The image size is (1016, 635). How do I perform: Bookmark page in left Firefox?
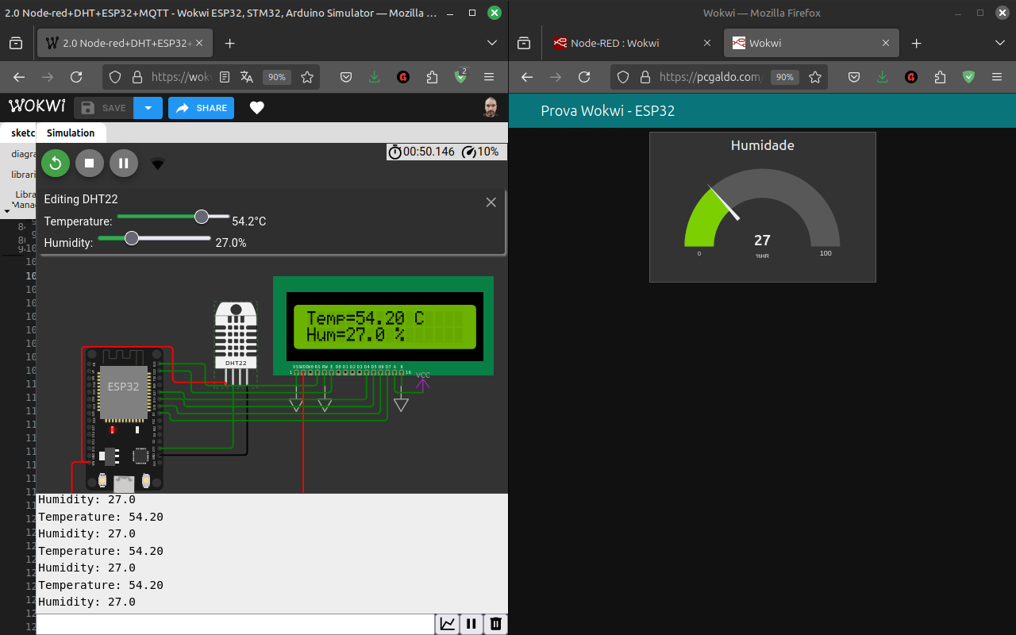click(307, 77)
